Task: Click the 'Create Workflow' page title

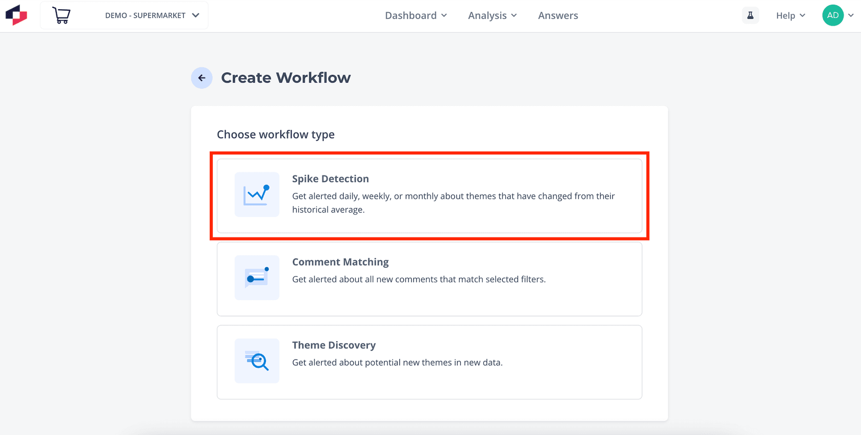Action: pyautogui.click(x=286, y=77)
